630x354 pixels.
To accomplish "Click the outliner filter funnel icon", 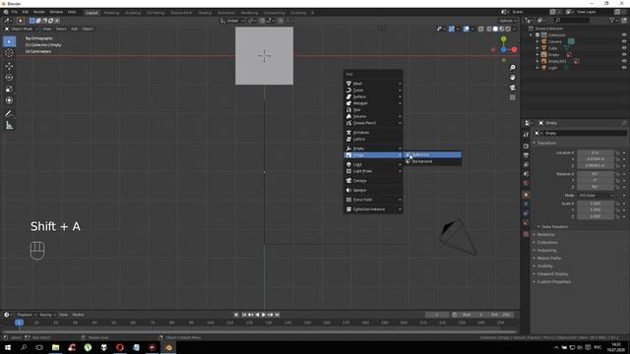I will click(611, 20).
